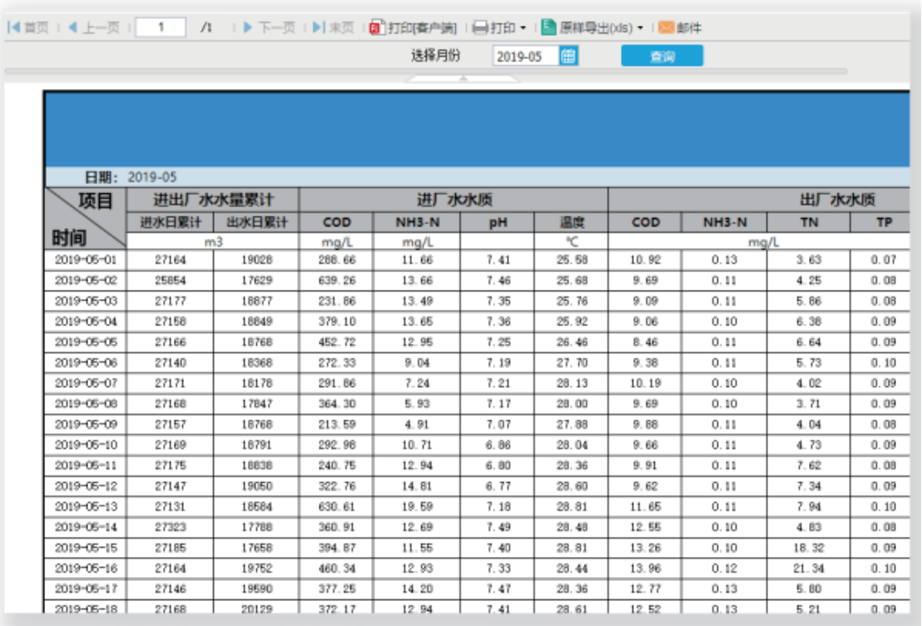The width and height of the screenshot is (922, 626).
Task: Click the export to xls (原样导出) icon
Action: tap(548, 27)
